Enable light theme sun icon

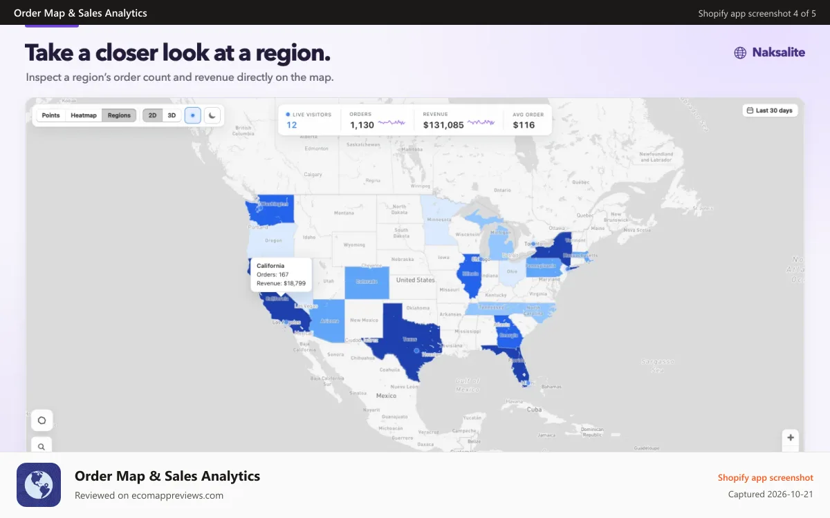pos(193,115)
